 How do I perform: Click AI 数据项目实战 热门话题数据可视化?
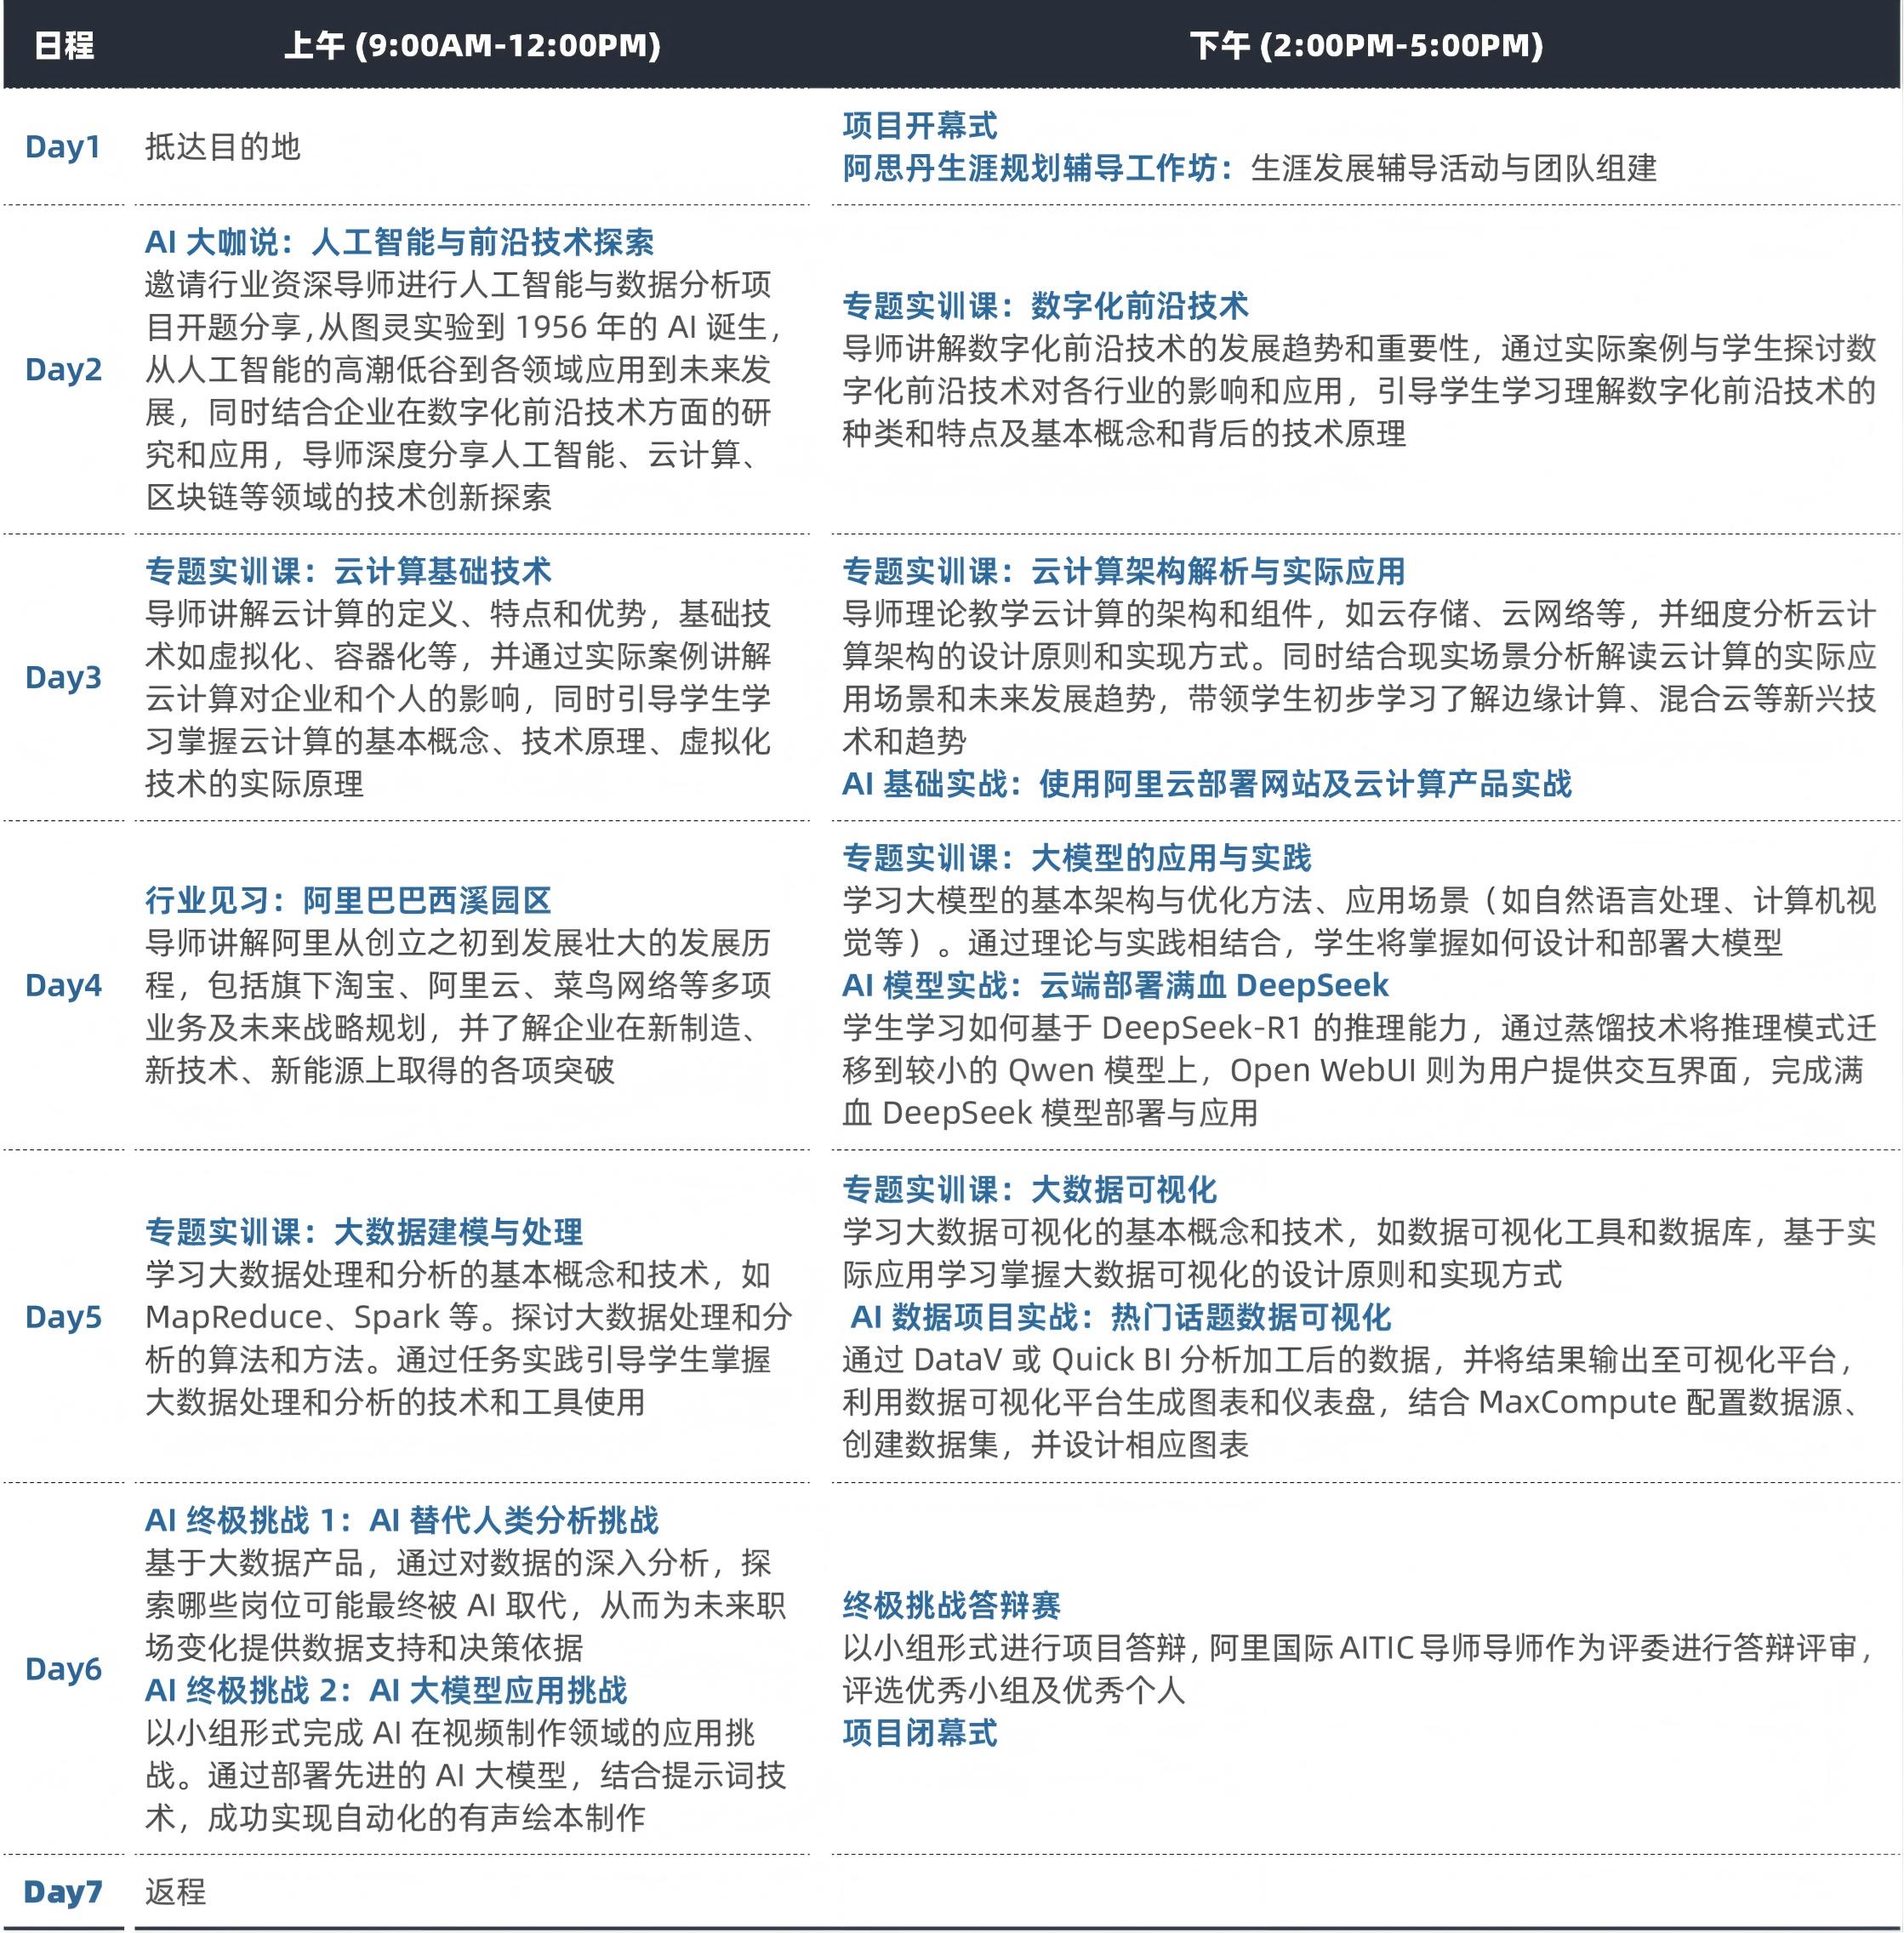[x=1120, y=1317]
